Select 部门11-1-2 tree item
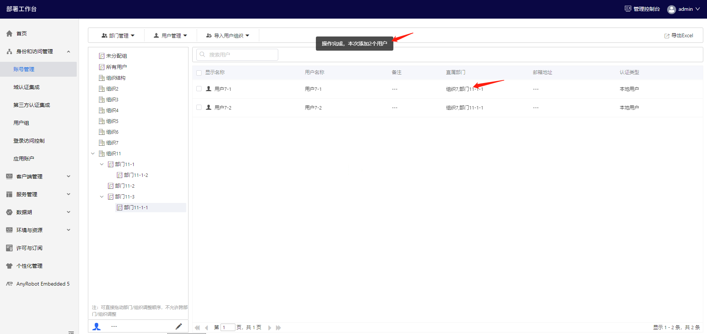This screenshot has width=707, height=334. pos(136,175)
